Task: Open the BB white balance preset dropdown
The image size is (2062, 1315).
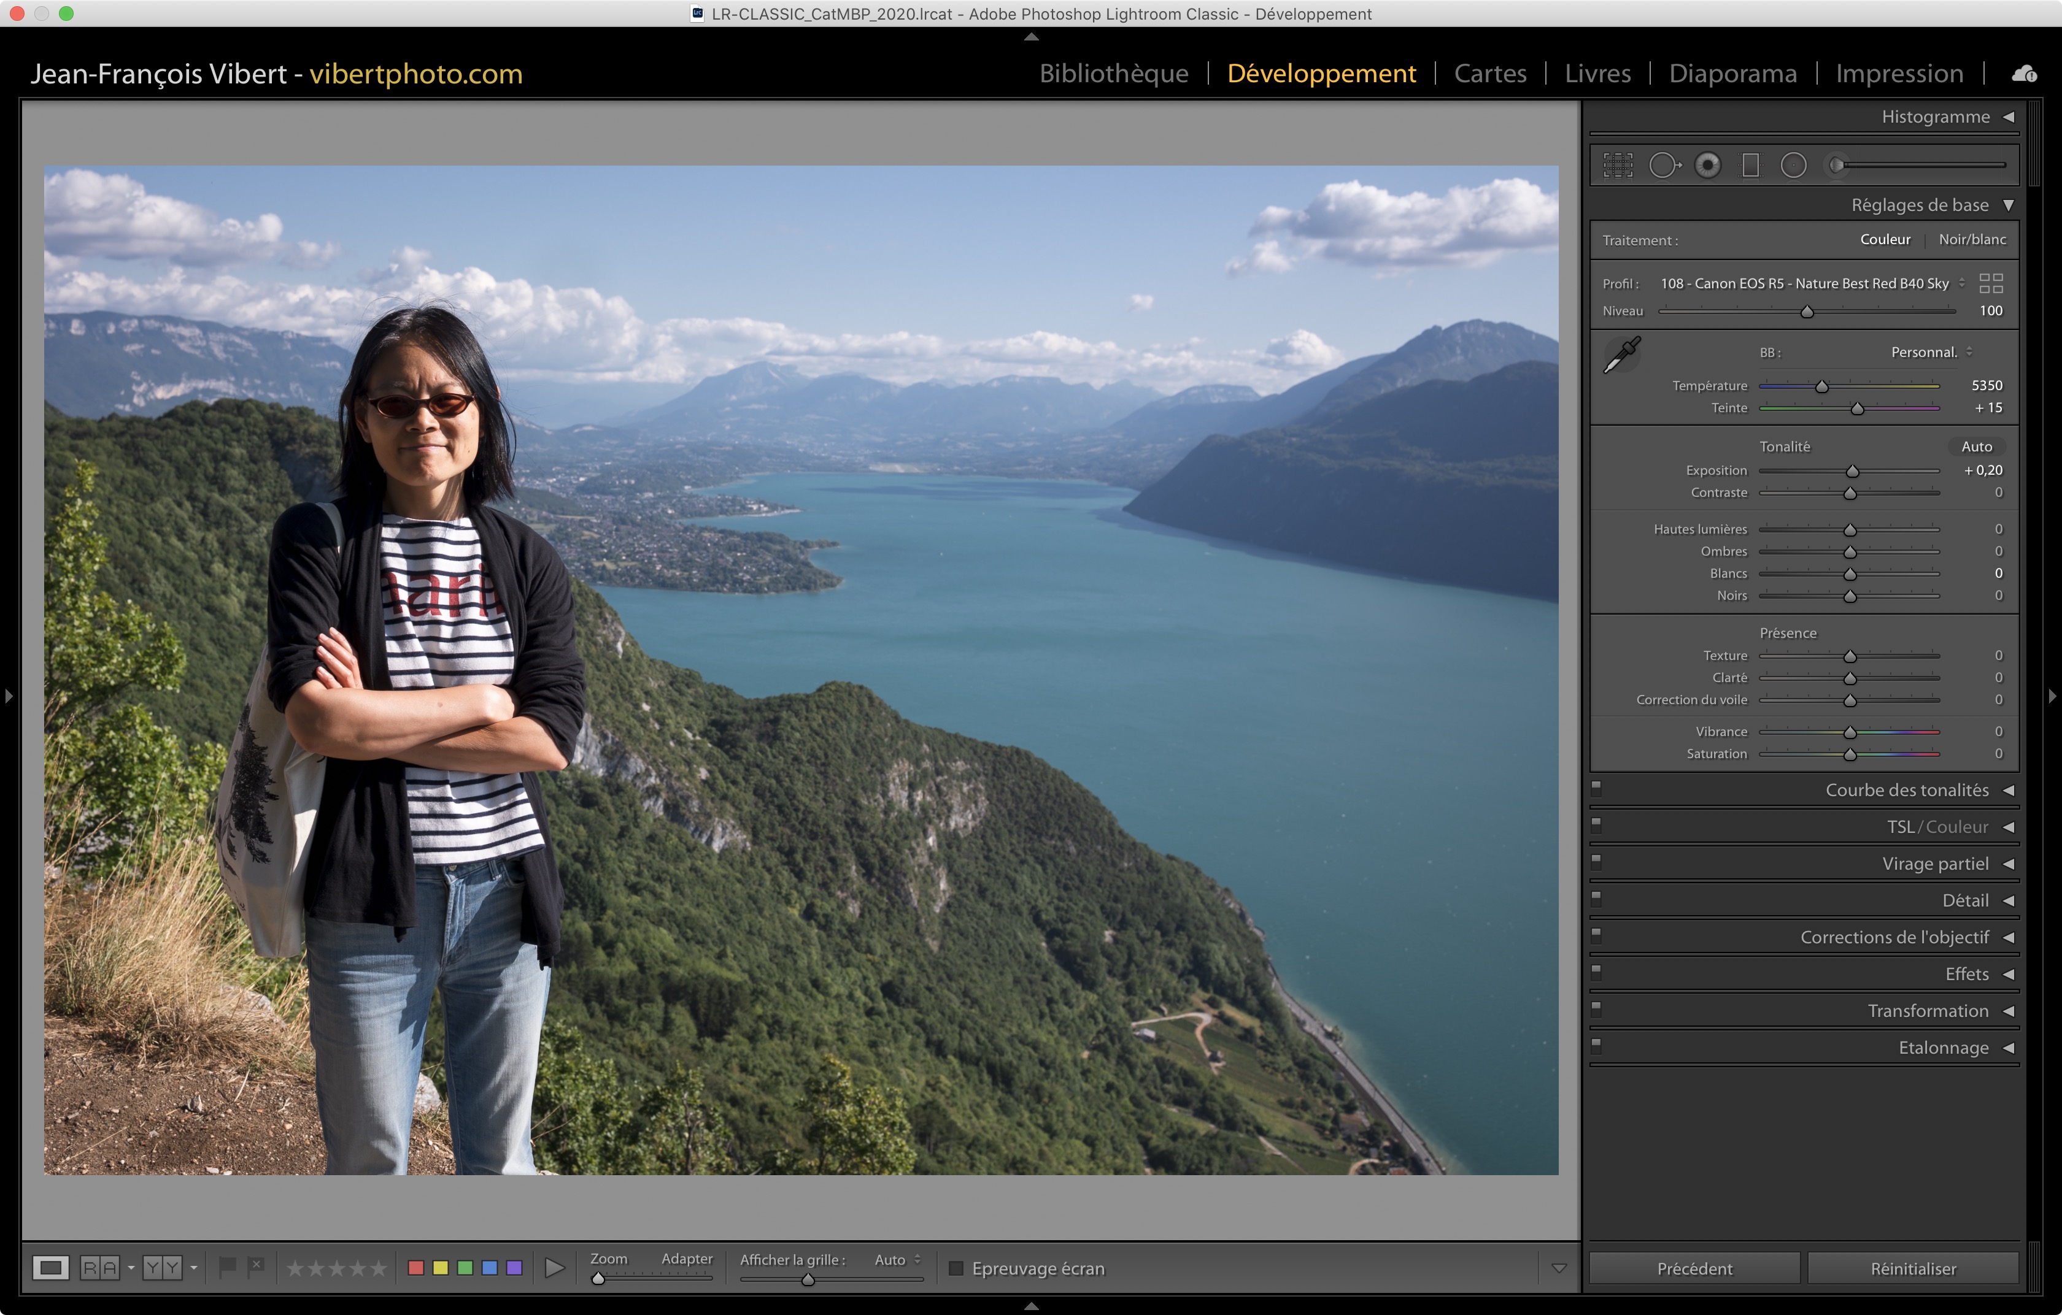Action: [x=1931, y=353]
